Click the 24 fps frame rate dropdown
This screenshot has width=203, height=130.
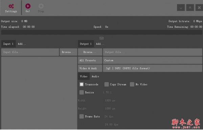[x=109, y=116]
